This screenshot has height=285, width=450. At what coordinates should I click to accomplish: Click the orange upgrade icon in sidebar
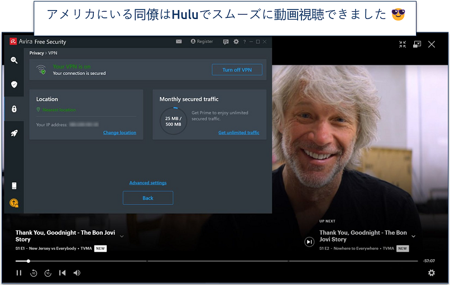[x=14, y=204]
